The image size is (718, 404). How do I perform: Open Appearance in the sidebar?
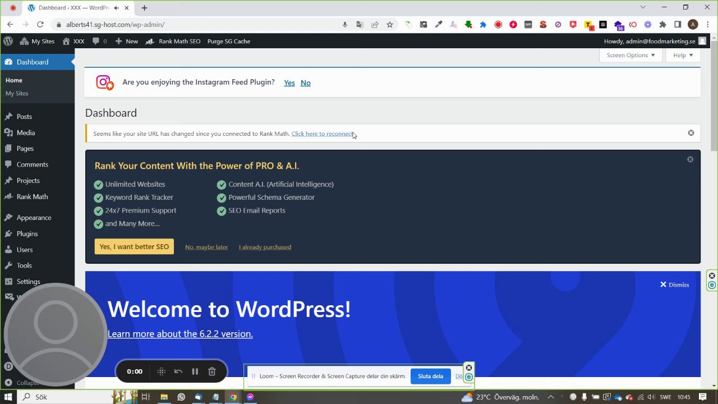pos(37,218)
